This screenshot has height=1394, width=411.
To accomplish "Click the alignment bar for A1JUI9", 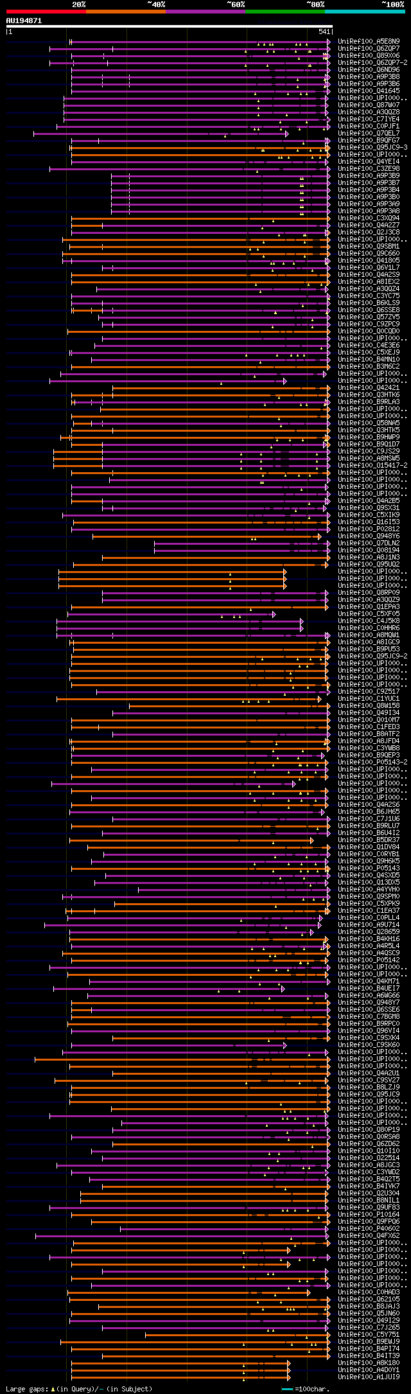I will (180, 1377).
